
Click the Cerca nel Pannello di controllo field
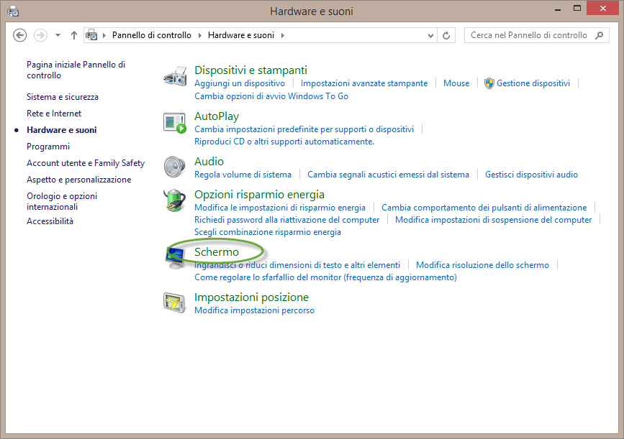(x=529, y=35)
